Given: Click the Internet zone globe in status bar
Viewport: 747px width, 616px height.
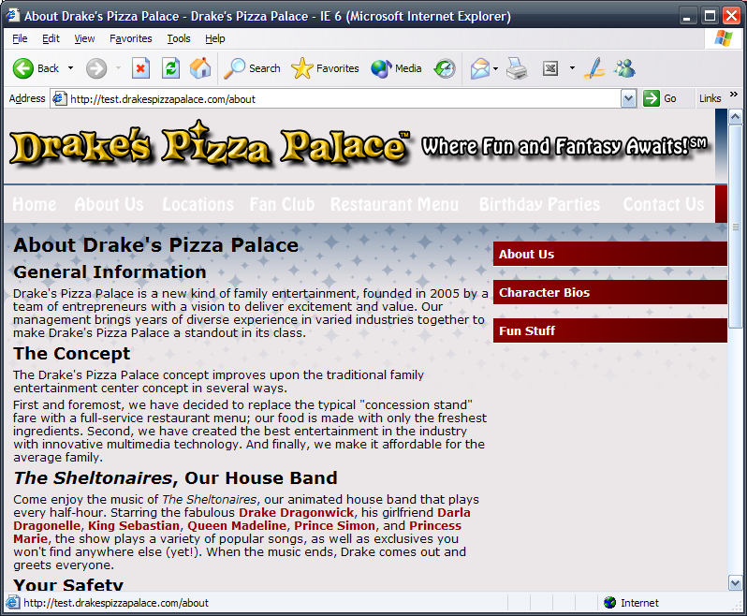Looking at the screenshot, I should 609,603.
